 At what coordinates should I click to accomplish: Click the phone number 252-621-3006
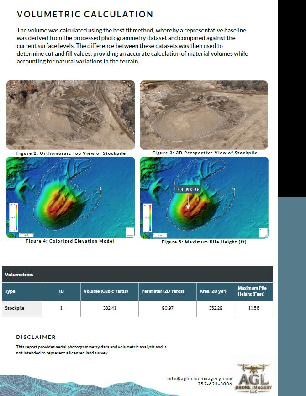point(215,384)
